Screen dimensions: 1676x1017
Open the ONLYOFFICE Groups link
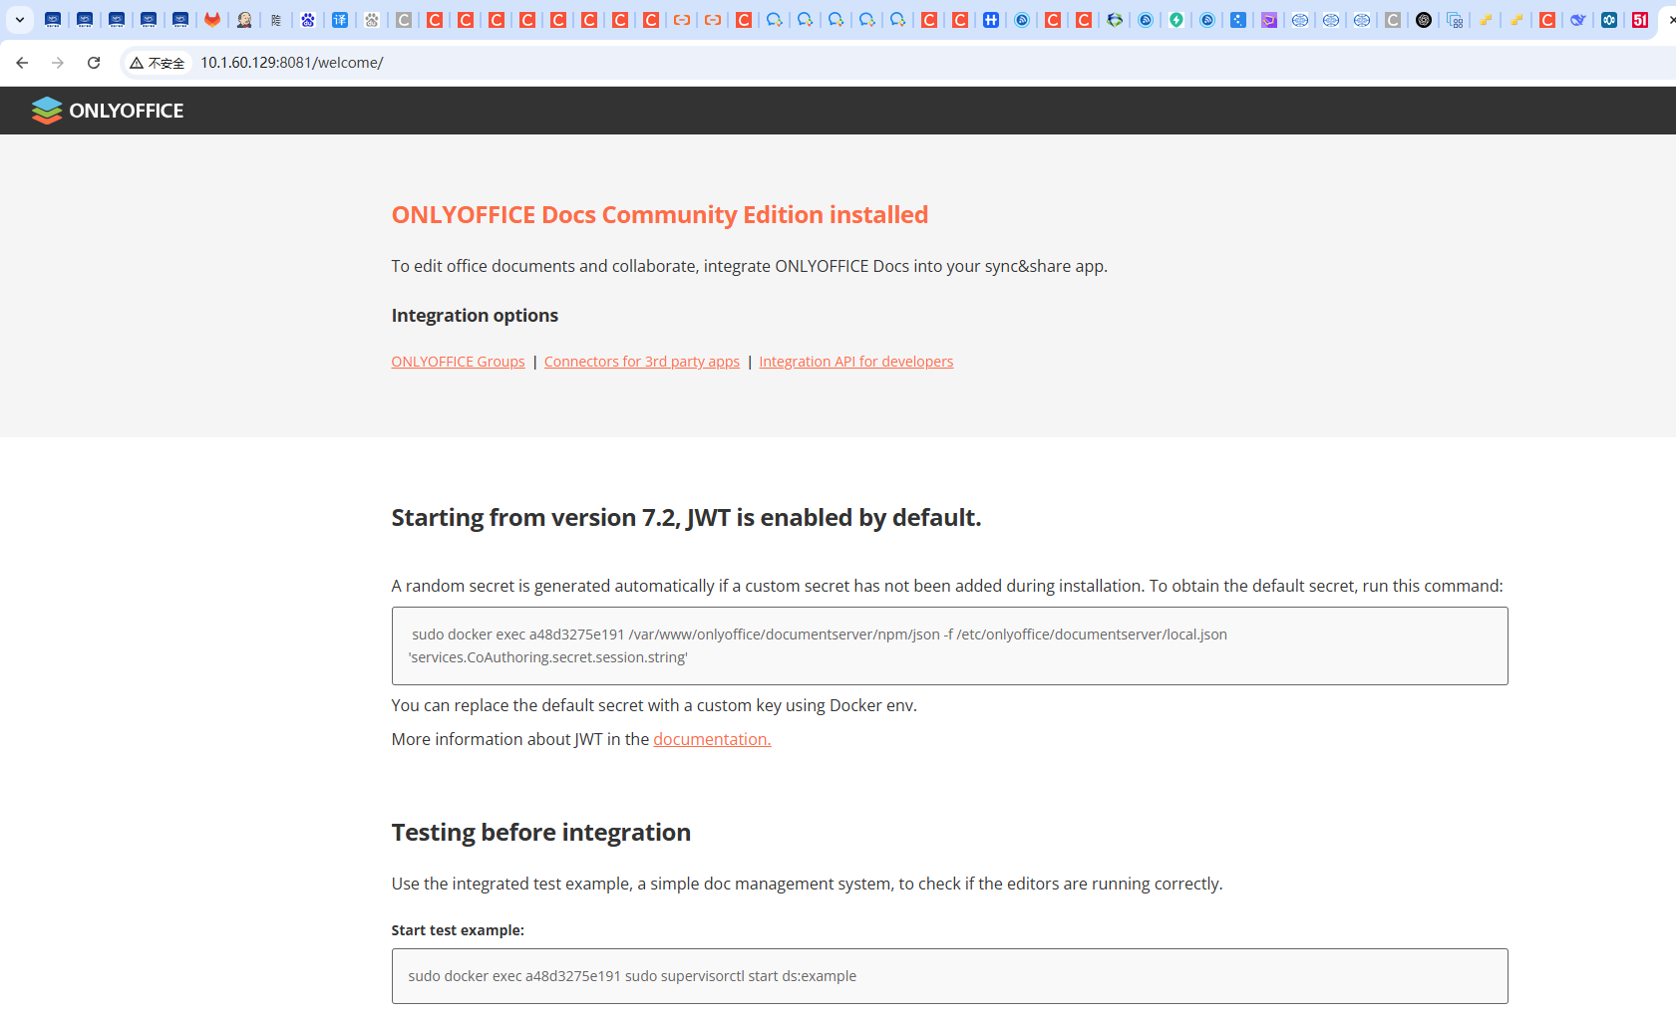(x=458, y=362)
